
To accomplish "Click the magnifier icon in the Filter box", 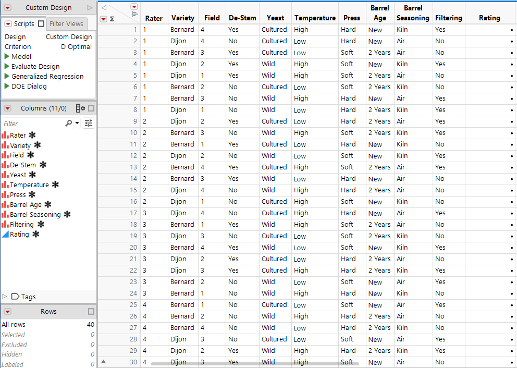I will click(68, 123).
